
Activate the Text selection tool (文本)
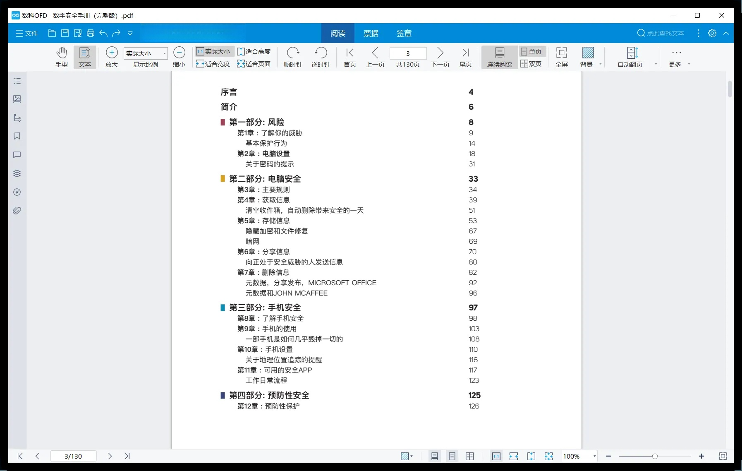85,57
